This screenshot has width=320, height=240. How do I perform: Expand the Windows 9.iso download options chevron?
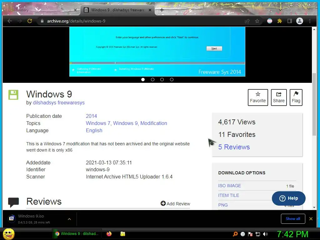[69, 219]
